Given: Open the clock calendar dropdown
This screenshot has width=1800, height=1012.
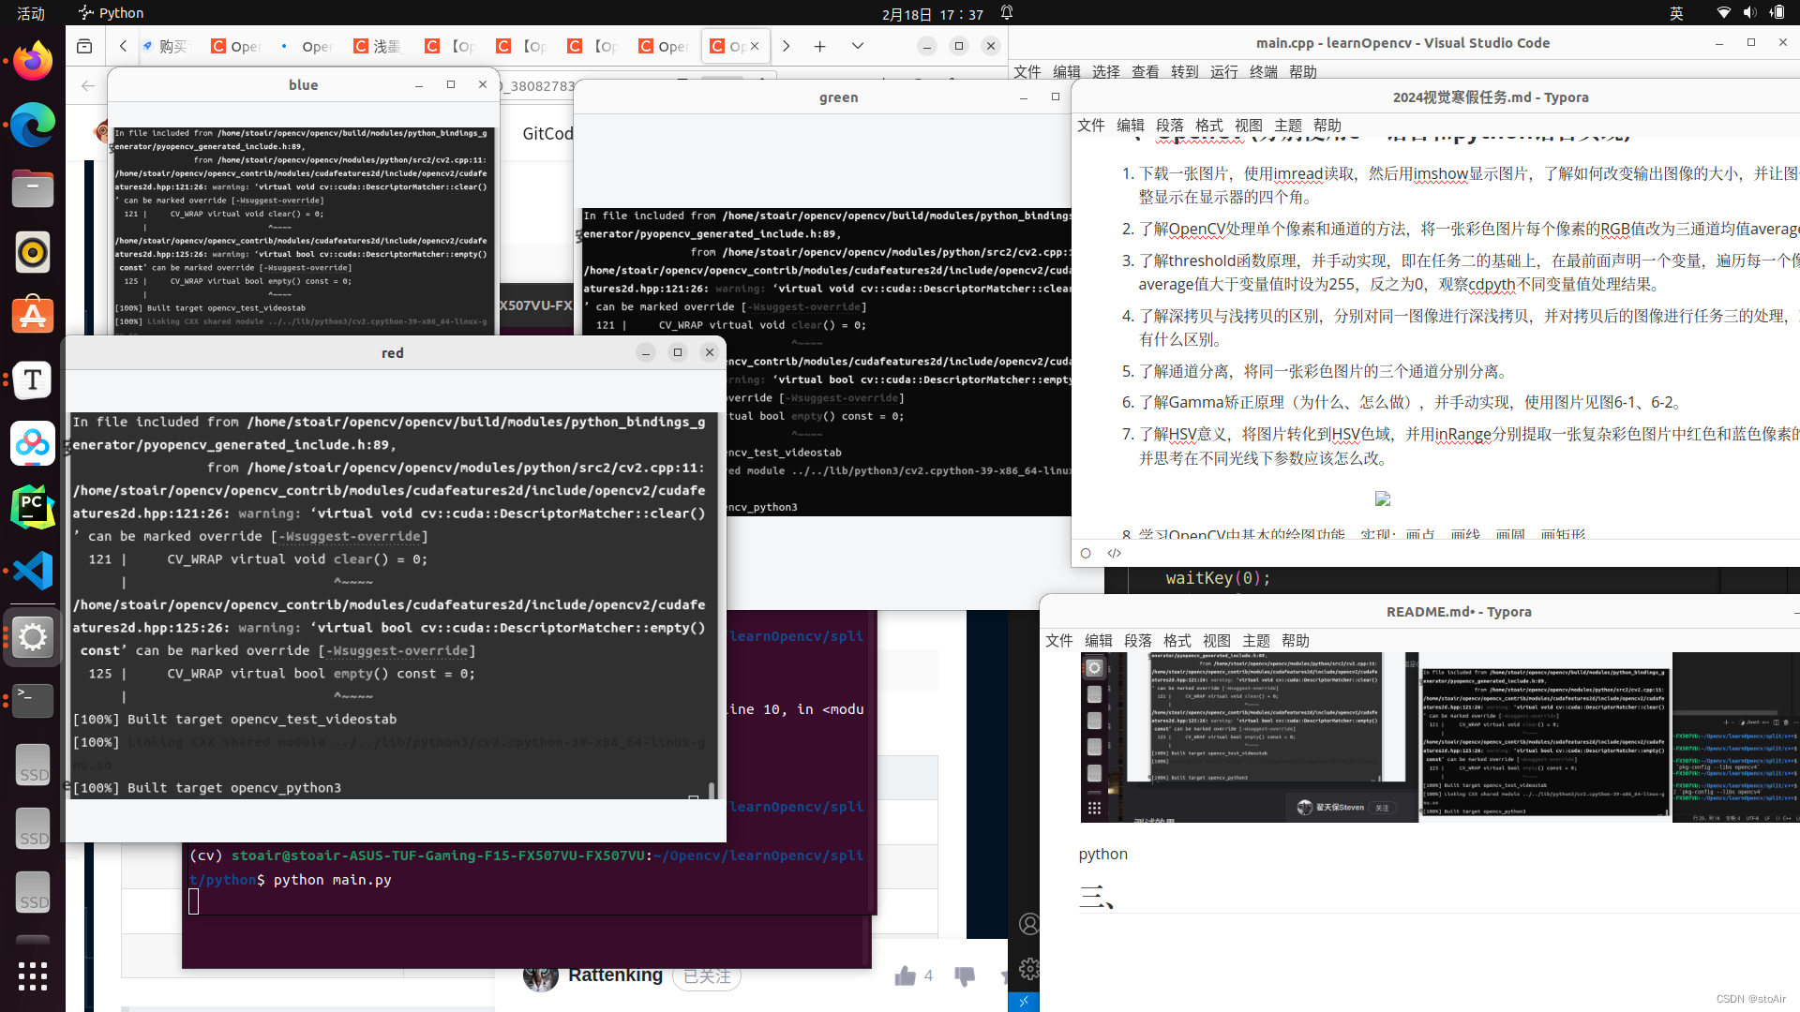Looking at the screenshot, I should coord(932,14).
